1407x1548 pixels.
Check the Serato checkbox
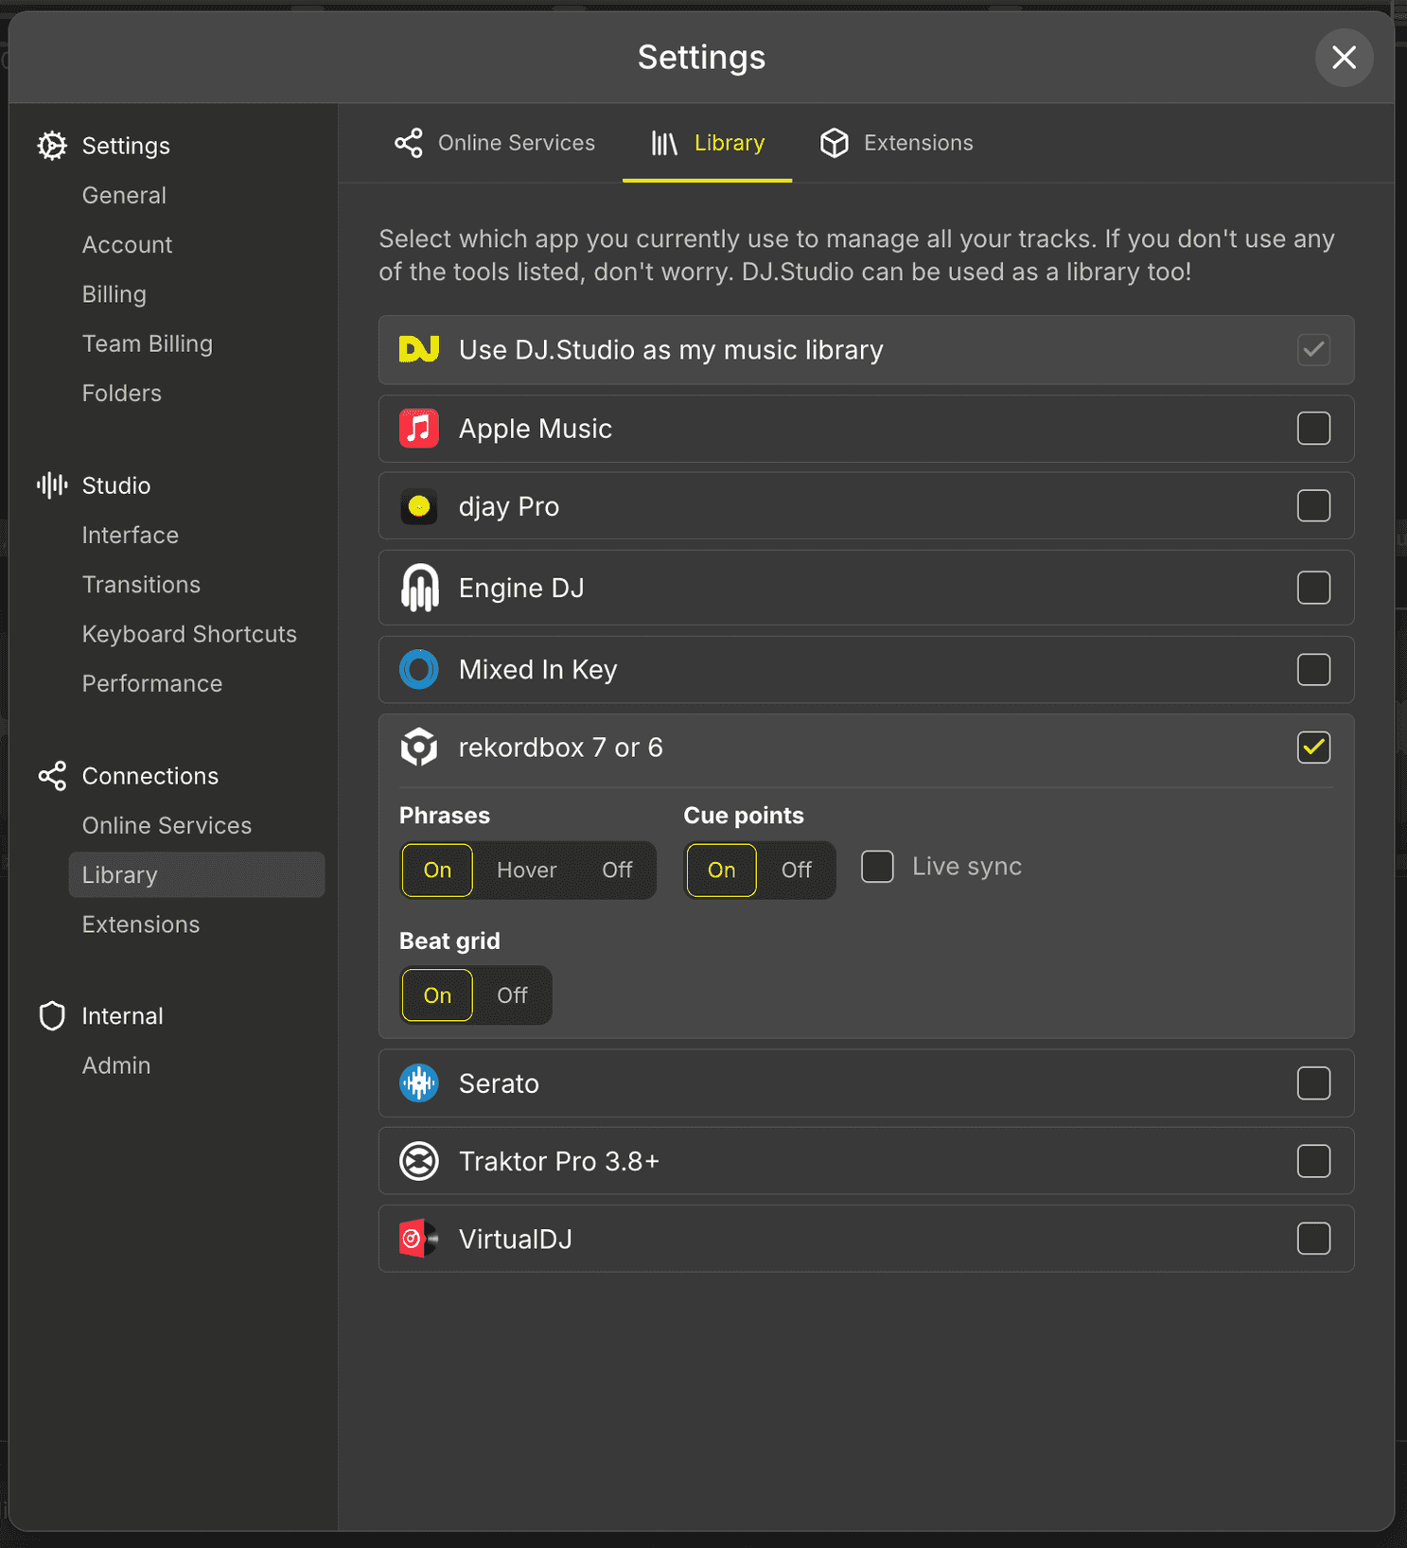coord(1313,1083)
